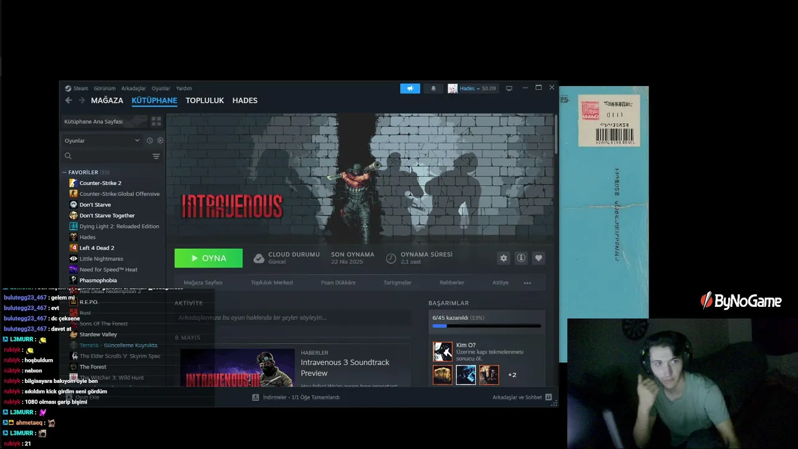Collapse the FAVORİLER category
Screen dimensions: 798x449
click(64, 172)
